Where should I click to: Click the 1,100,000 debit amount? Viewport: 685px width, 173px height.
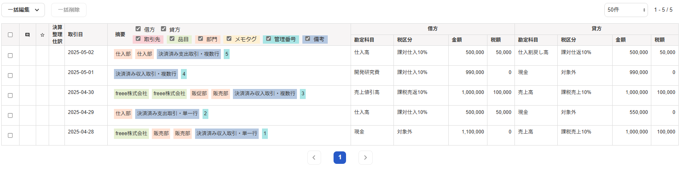tap(473, 132)
